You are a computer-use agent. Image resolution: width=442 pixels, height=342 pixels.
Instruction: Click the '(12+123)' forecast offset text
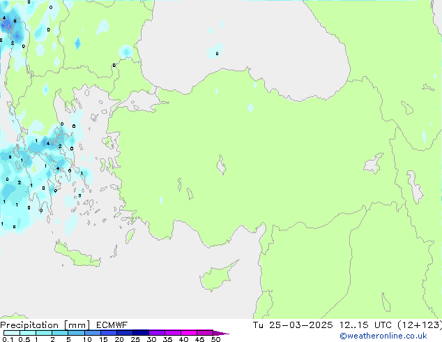[420, 325]
